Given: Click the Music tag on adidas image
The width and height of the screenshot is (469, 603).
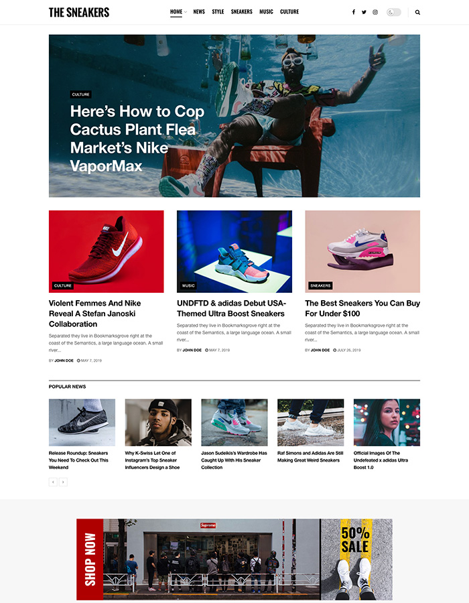Looking at the screenshot, I should (x=188, y=285).
